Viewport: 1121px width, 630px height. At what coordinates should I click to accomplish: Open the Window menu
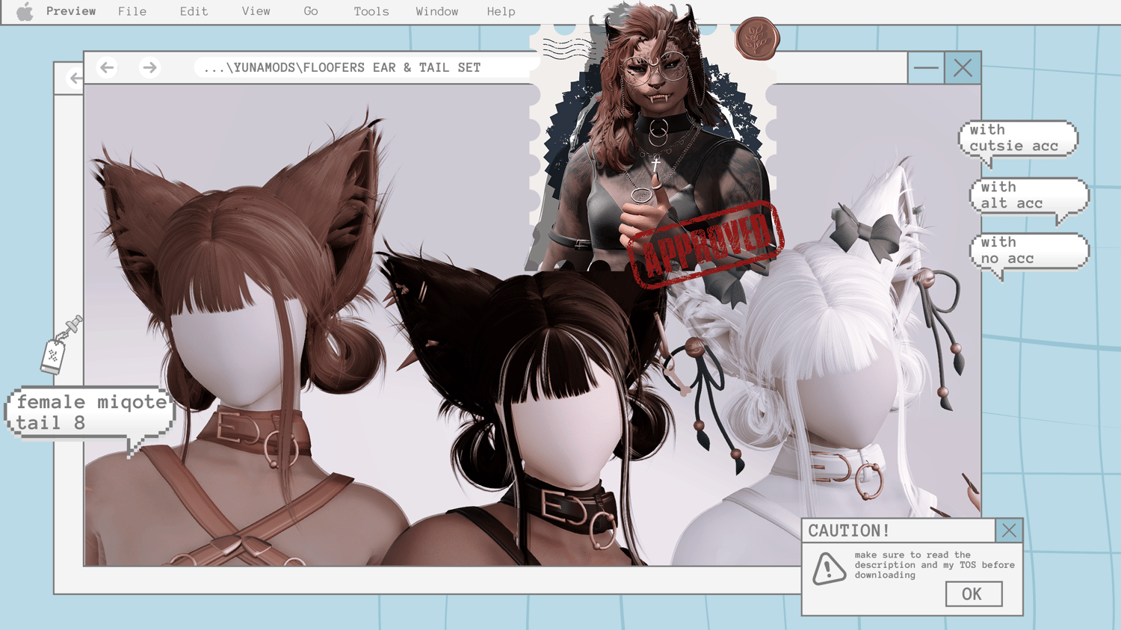click(x=437, y=11)
